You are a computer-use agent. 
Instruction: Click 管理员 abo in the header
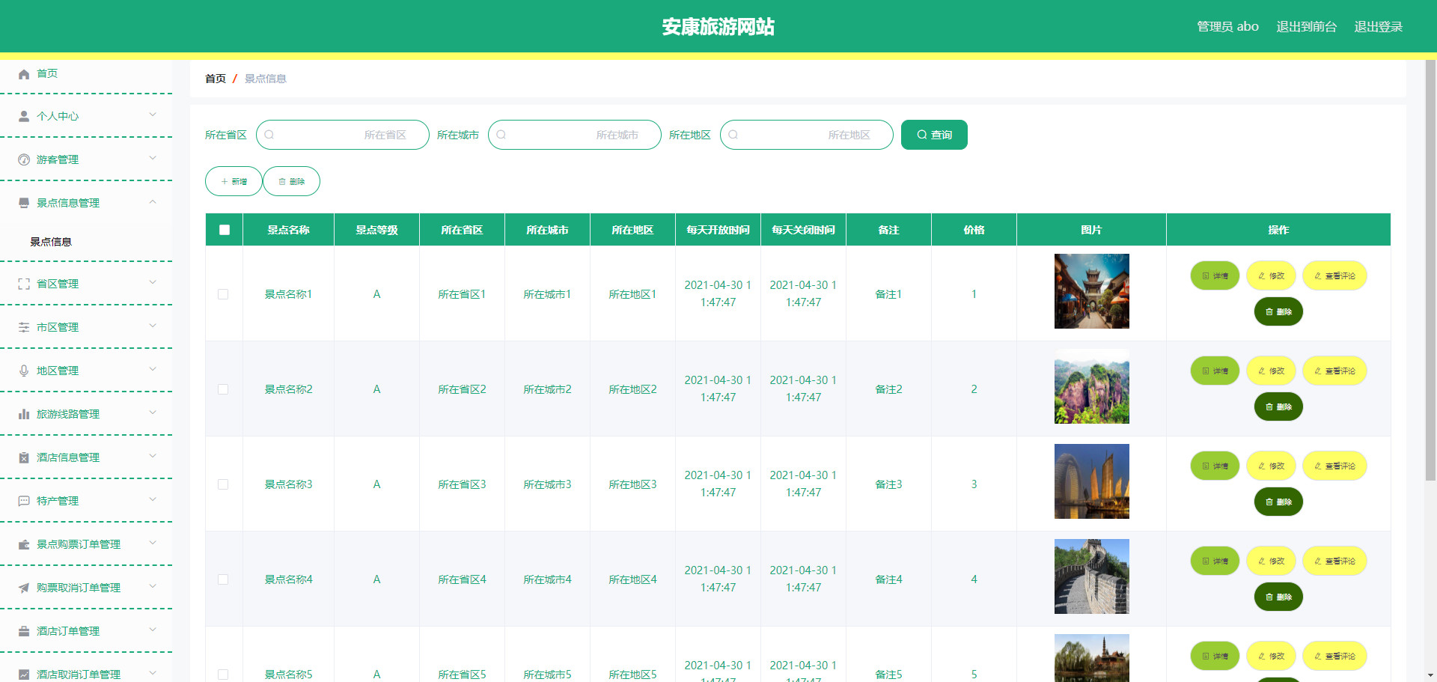click(1227, 27)
